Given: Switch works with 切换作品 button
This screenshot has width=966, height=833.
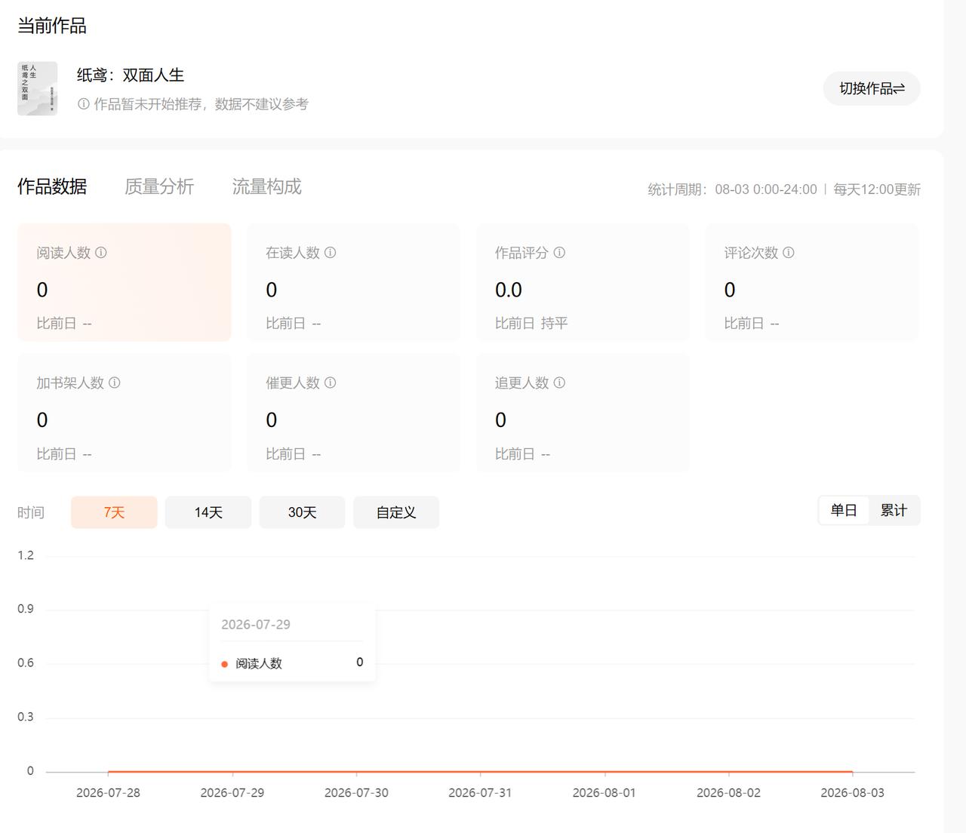Looking at the screenshot, I should click(872, 88).
